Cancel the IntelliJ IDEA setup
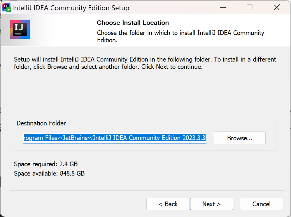291x217 pixels. tap(261, 204)
